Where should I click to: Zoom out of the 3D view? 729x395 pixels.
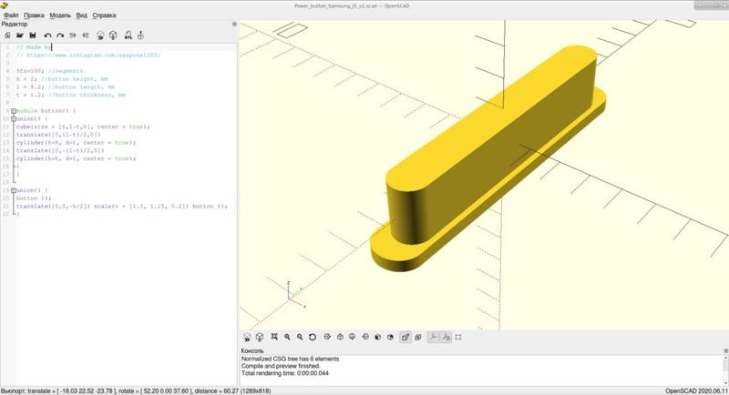click(300, 337)
